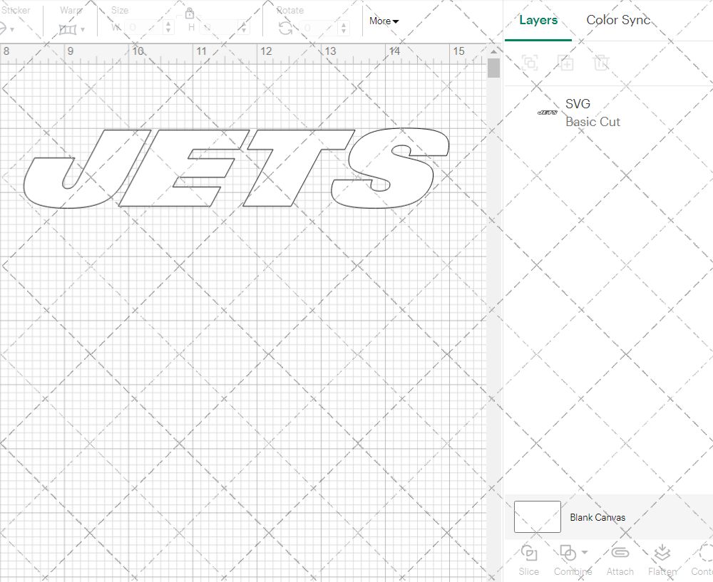Click the Flatten icon
This screenshot has width=713, height=582.
tap(662, 558)
